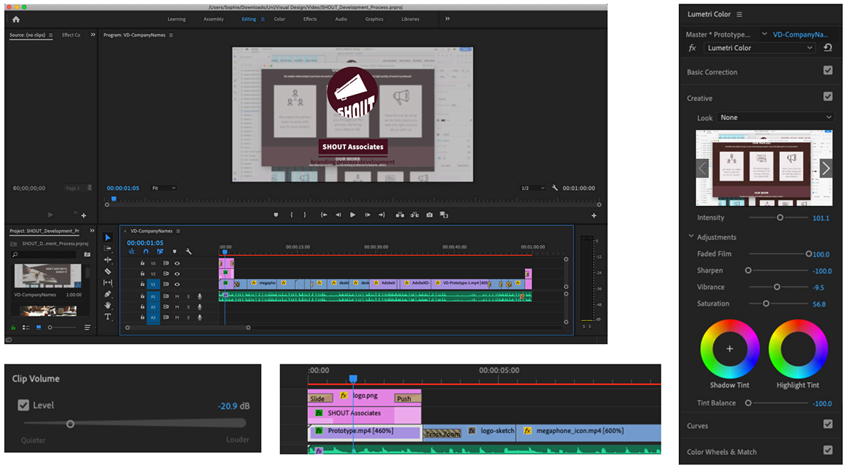Click Mark Out button
Screen dimensions: 847x469
pyautogui.click(x=305, y=215)
